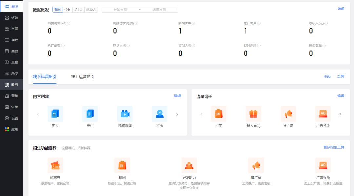Image resolution: width=354 pixels, height=196 pixels.
Task: Show info tooltip for 应到人次
Action: coord(128,46)
